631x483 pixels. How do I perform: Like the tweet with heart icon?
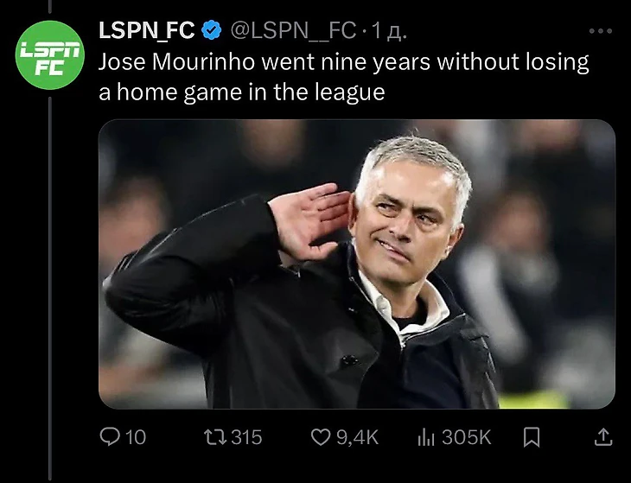(320, 438)
